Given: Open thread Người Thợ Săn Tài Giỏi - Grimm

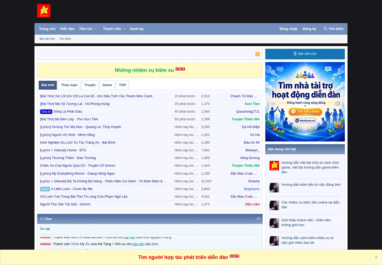Looking at the screenshot, I should coord(65,204).
